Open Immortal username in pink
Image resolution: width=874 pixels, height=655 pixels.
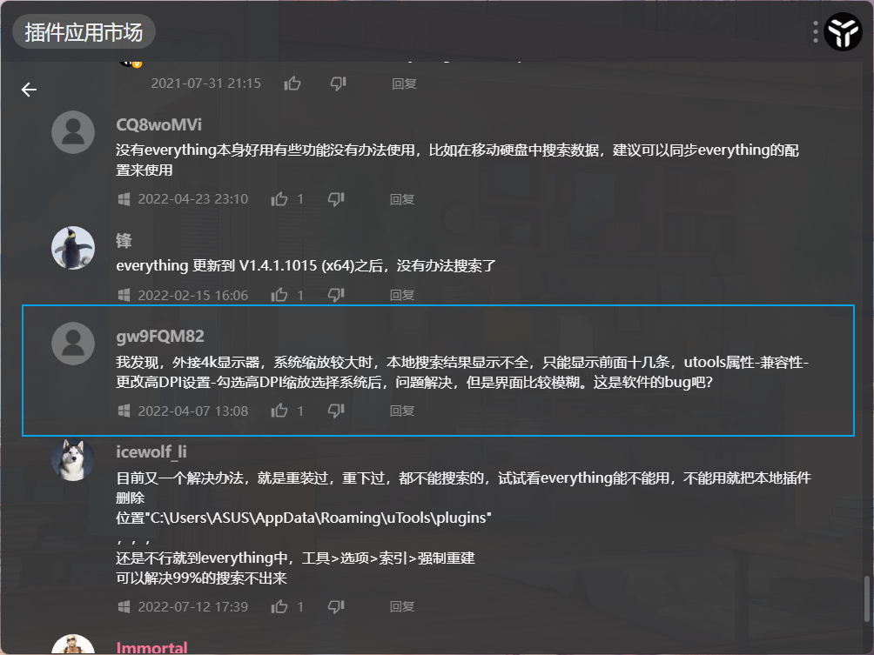click(151, 648)
